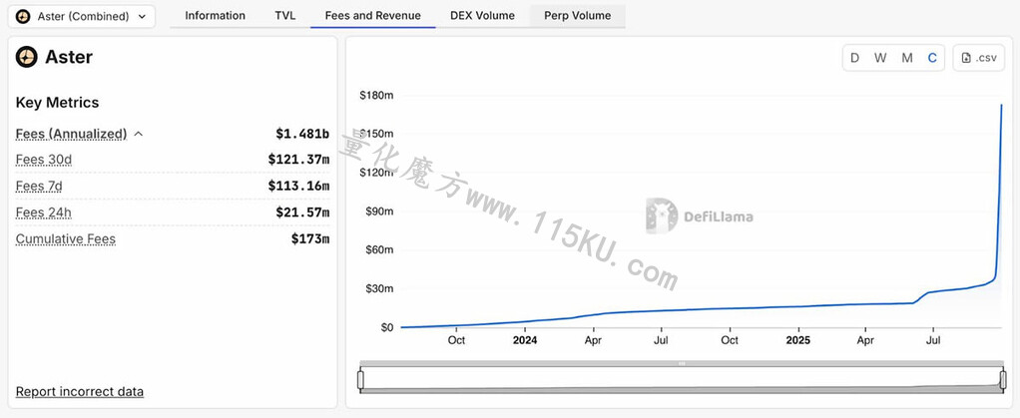Viewport: 1020px width, 418px height.
Task: Click the $30m y-axis label
Action: (379, 288)
